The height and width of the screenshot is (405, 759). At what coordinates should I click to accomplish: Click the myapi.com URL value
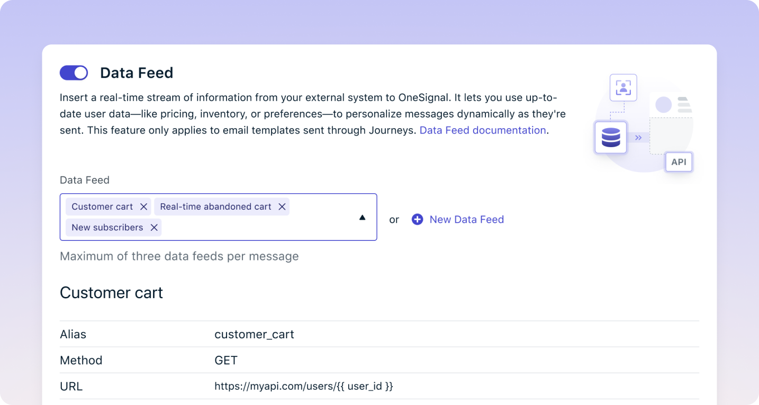[303, 386]
